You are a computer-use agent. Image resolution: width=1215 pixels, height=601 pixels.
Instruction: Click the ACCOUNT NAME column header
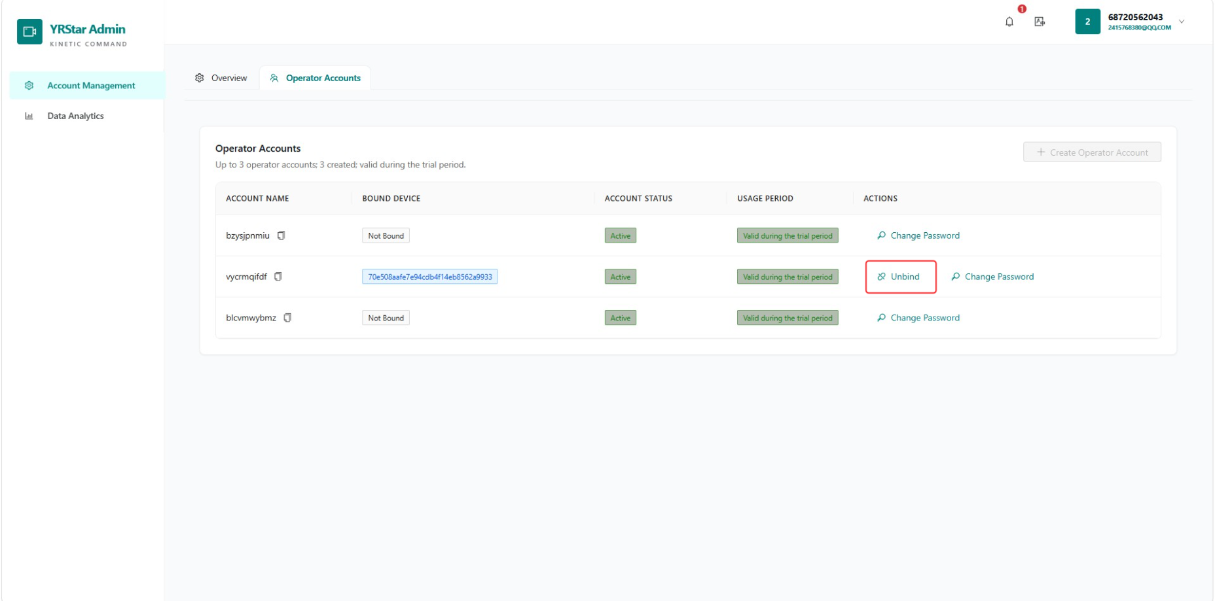tap(257, 198)
